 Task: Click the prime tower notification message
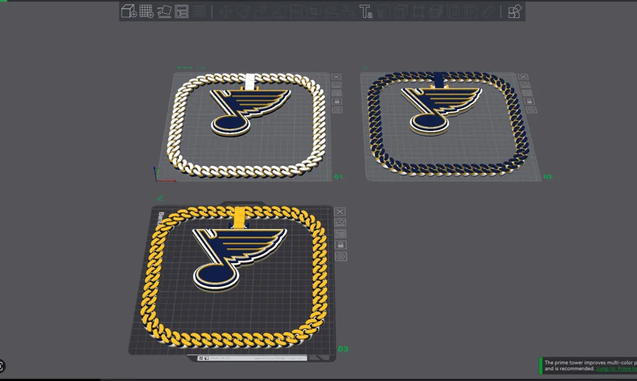[x=590, y=366]
